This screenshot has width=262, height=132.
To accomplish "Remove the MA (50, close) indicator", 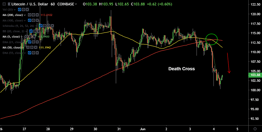I will (35, 48).
